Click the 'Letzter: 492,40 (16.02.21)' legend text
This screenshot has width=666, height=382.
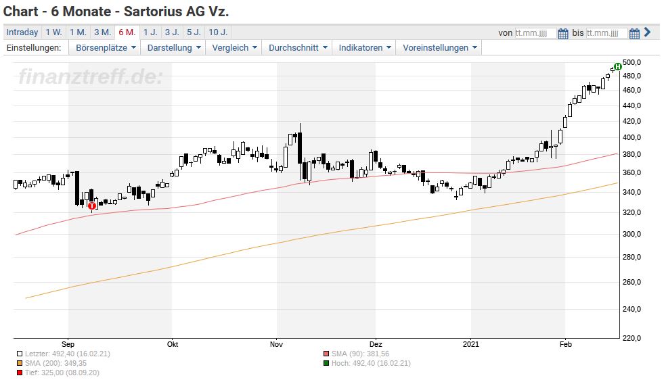point(68,354)
